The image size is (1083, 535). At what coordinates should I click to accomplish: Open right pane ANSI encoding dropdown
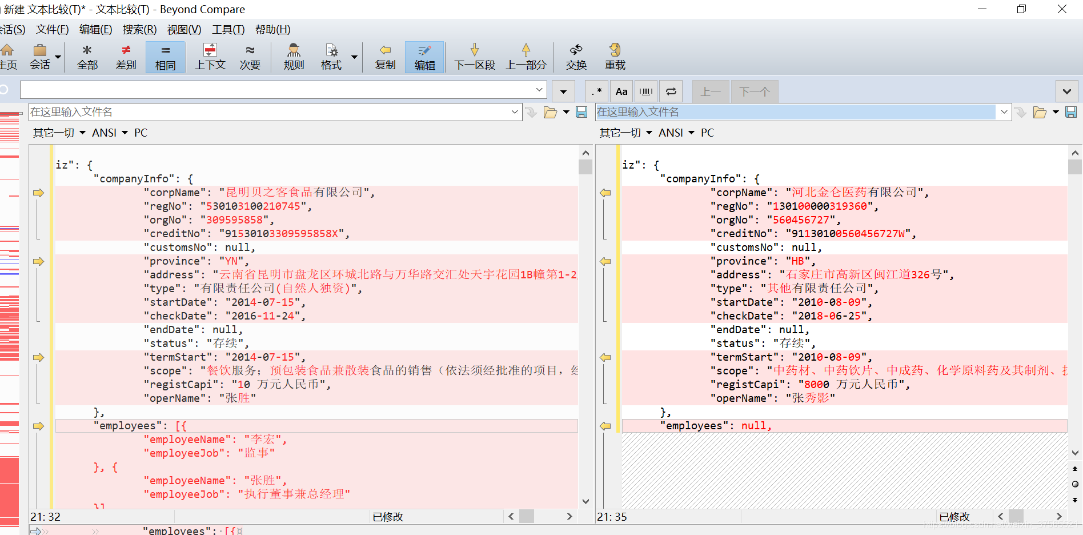676,133
